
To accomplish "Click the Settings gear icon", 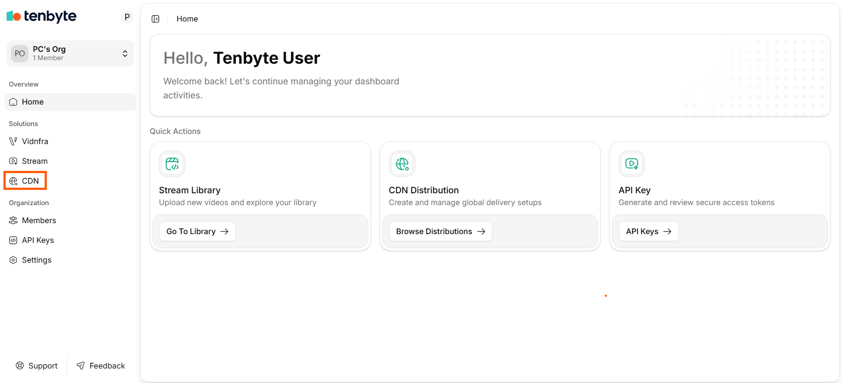I will click(13, 260).
